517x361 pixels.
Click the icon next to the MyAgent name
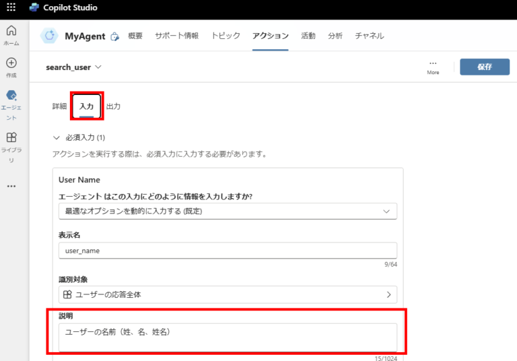point(114,37)
